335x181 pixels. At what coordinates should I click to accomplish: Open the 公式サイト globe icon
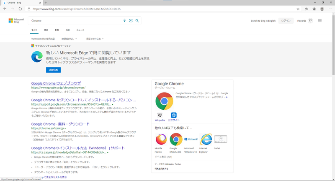click(174, 115)
